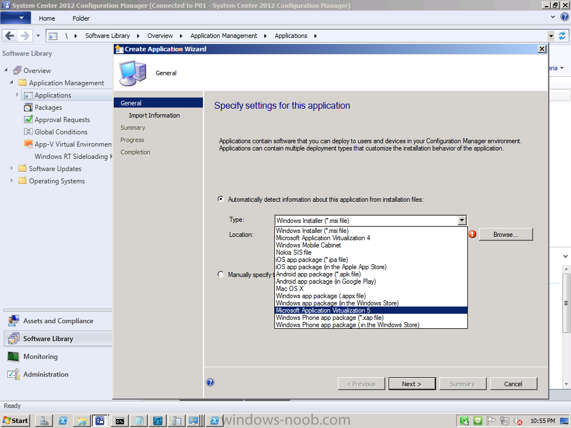The image size is (571, 428).
Task: Click the Administration workspace icon
Action: coord(13,374)
